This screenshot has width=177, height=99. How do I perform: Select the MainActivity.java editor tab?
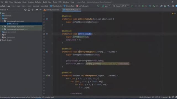71,10
